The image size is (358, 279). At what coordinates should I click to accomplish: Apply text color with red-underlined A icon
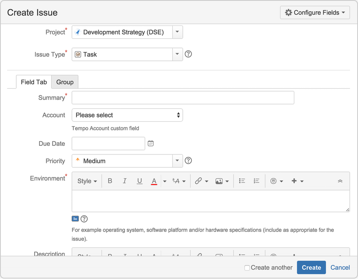(x=154, y=181)
